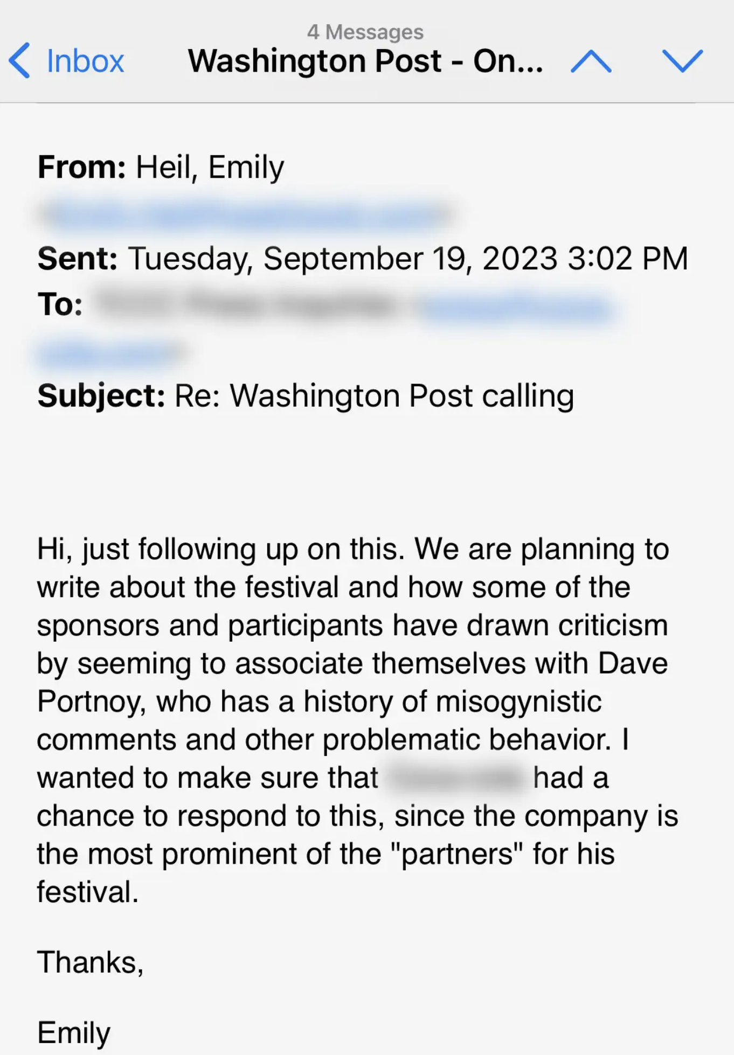Tap subject text Re: Washington Post calling
The height and width of the screenshot is (1055, 734).
(374, 396)
